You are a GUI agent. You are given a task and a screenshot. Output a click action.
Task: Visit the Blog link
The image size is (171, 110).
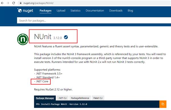pos(130,11)
